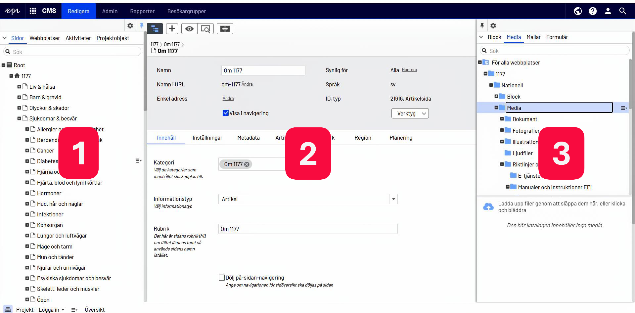Click the Hantera link
The image size is (635, 313).
[409, 70]
